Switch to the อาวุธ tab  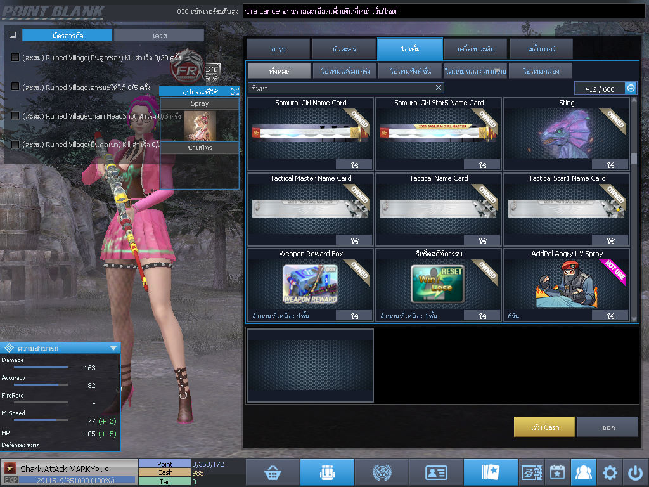[278, 49]
